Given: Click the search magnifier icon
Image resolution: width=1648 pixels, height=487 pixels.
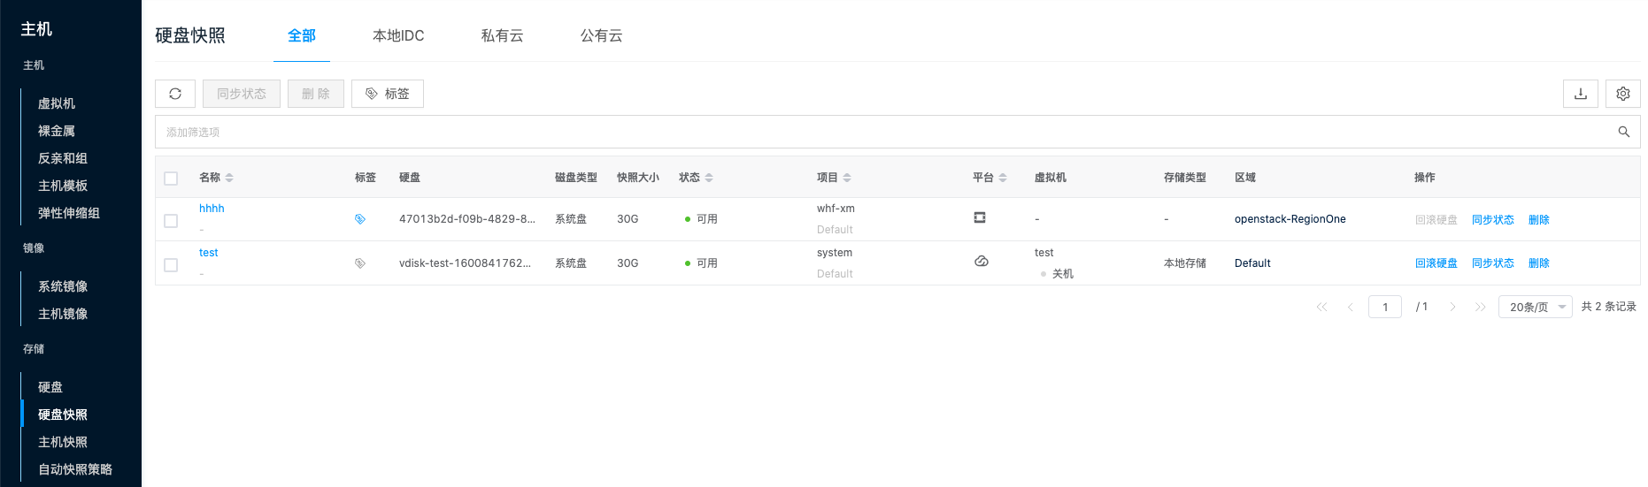Looking at the screenshot, I should pos(1623,132).
